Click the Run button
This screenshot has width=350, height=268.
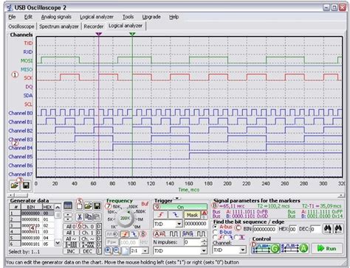pos(326,248)
